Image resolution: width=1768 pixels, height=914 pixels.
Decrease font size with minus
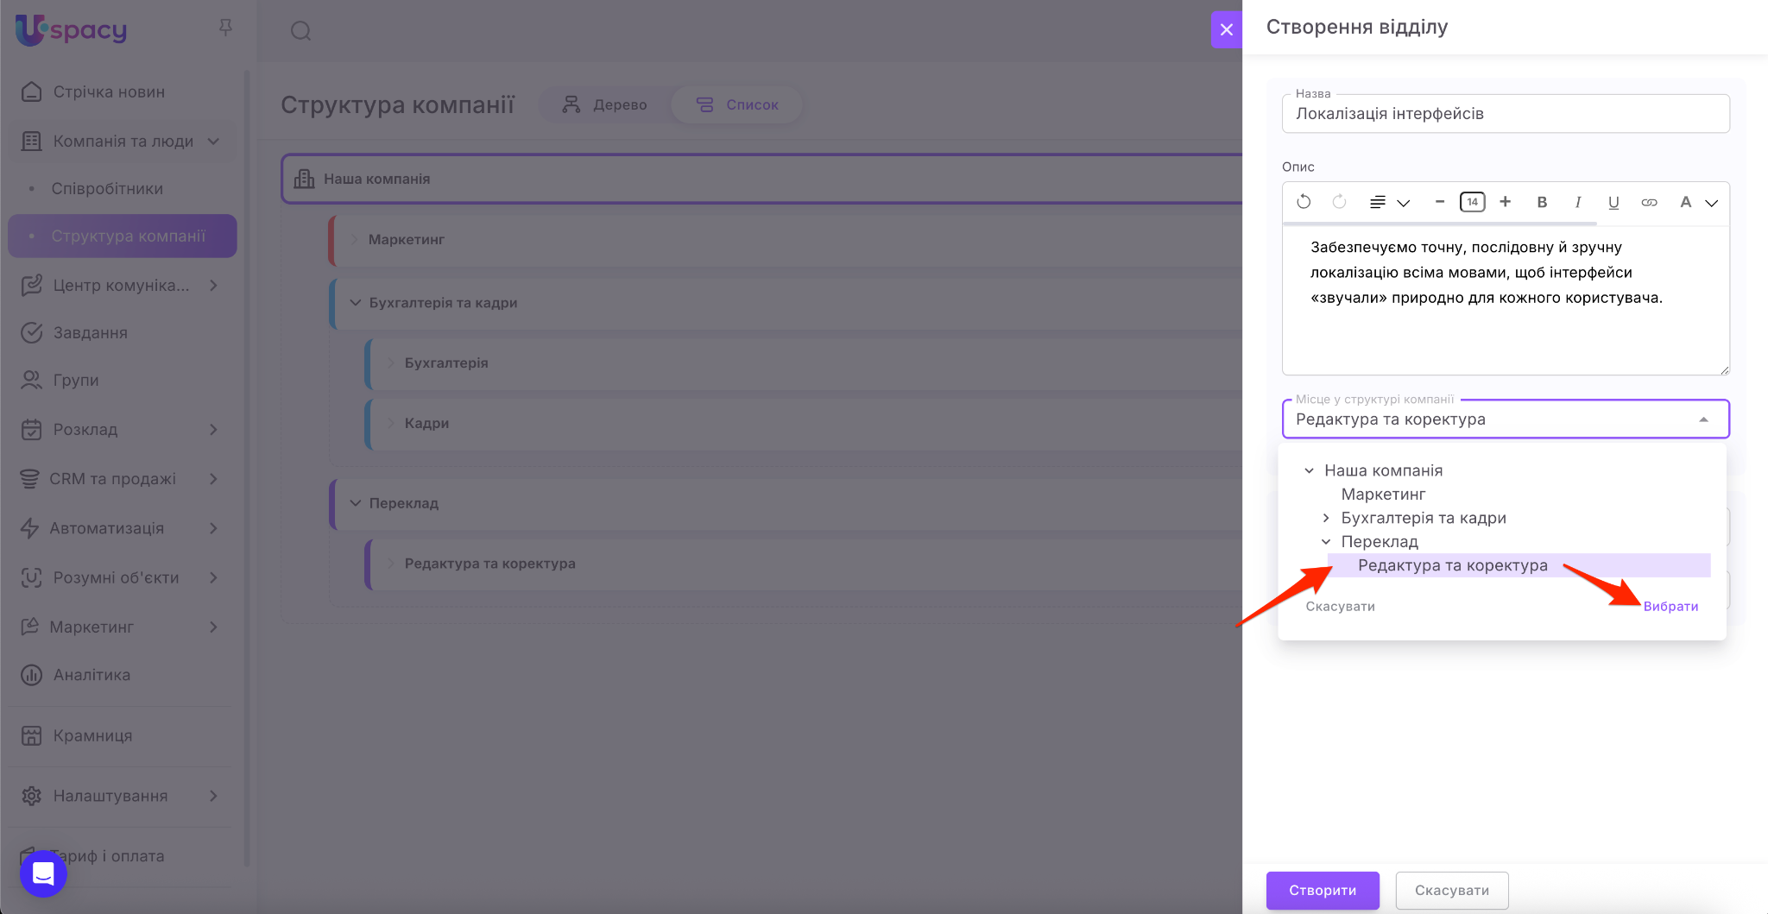pos(1439,202)
